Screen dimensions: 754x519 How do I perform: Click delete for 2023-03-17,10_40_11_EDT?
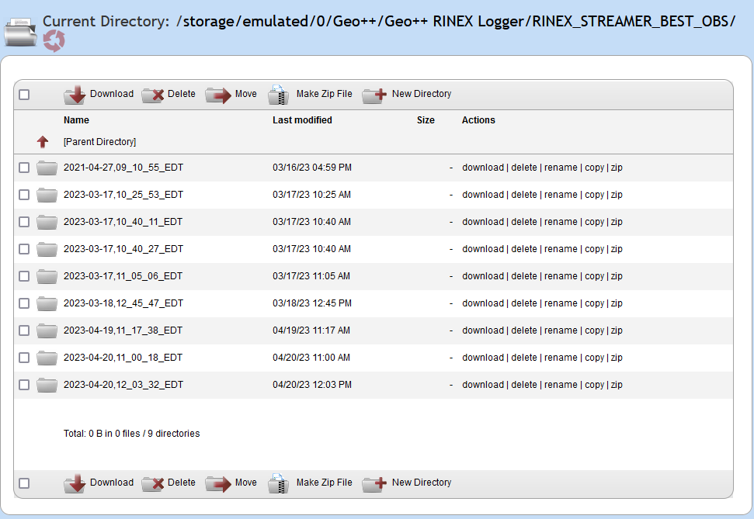point(524,221)
